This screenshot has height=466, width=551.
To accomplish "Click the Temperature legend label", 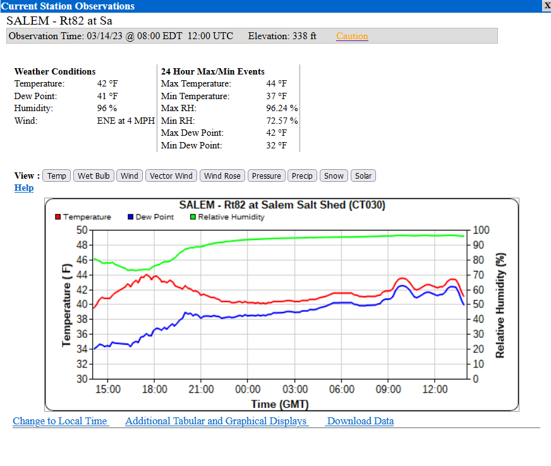I will pyautogui.click(x=87, y=217).
